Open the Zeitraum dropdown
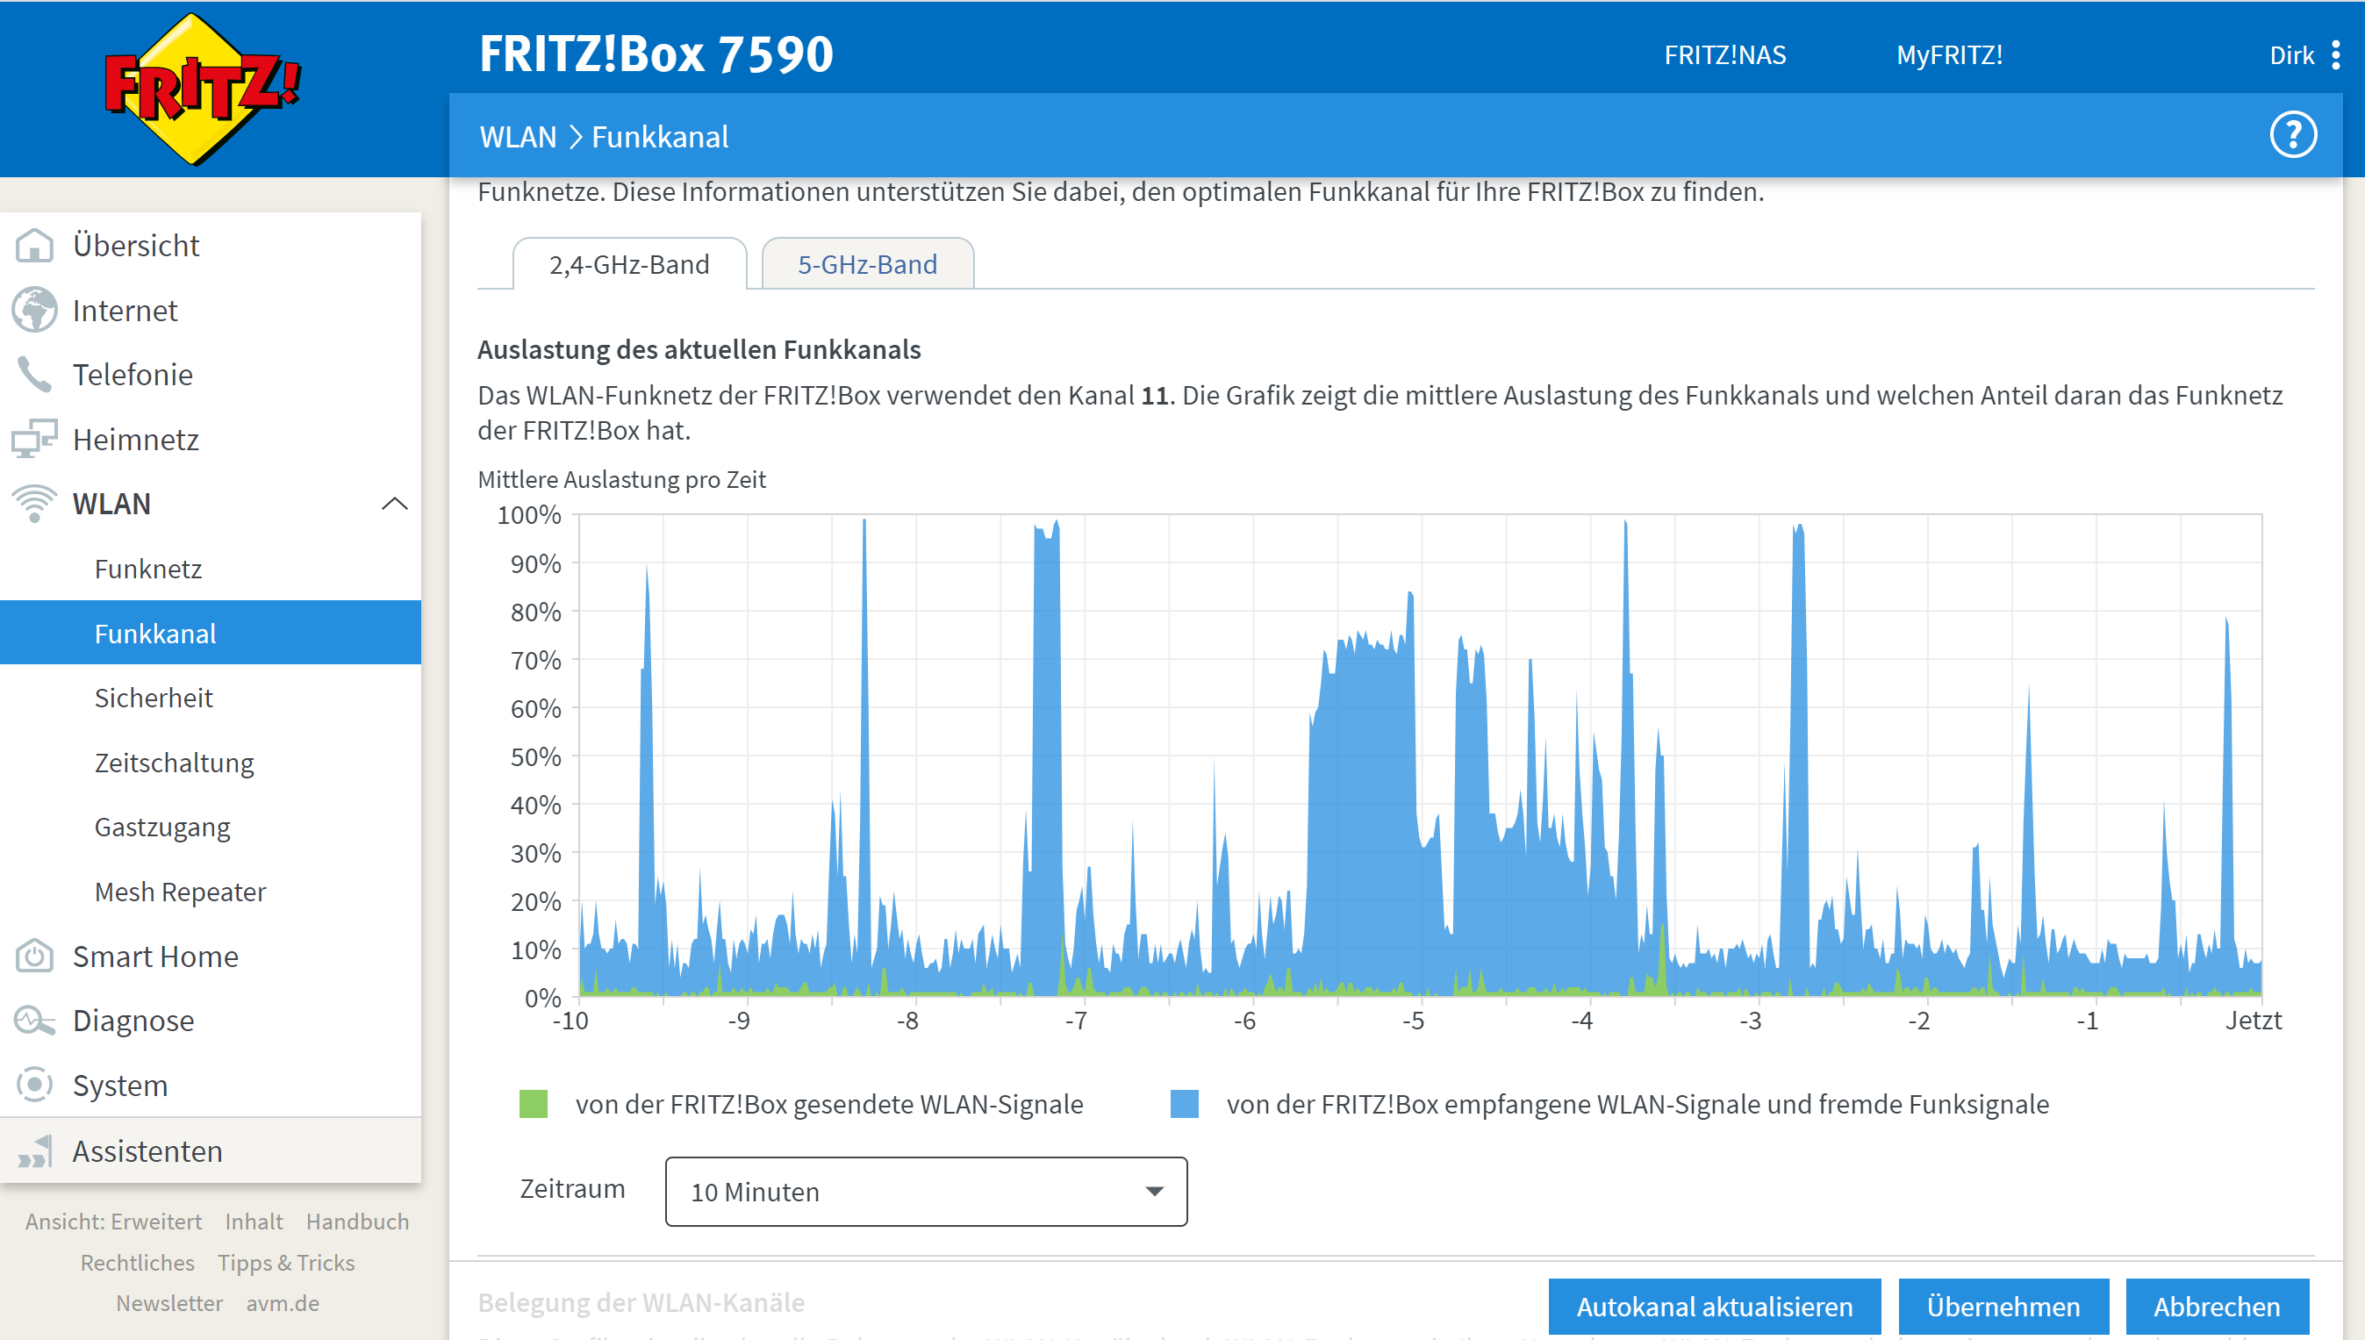 coord(926,1192)
